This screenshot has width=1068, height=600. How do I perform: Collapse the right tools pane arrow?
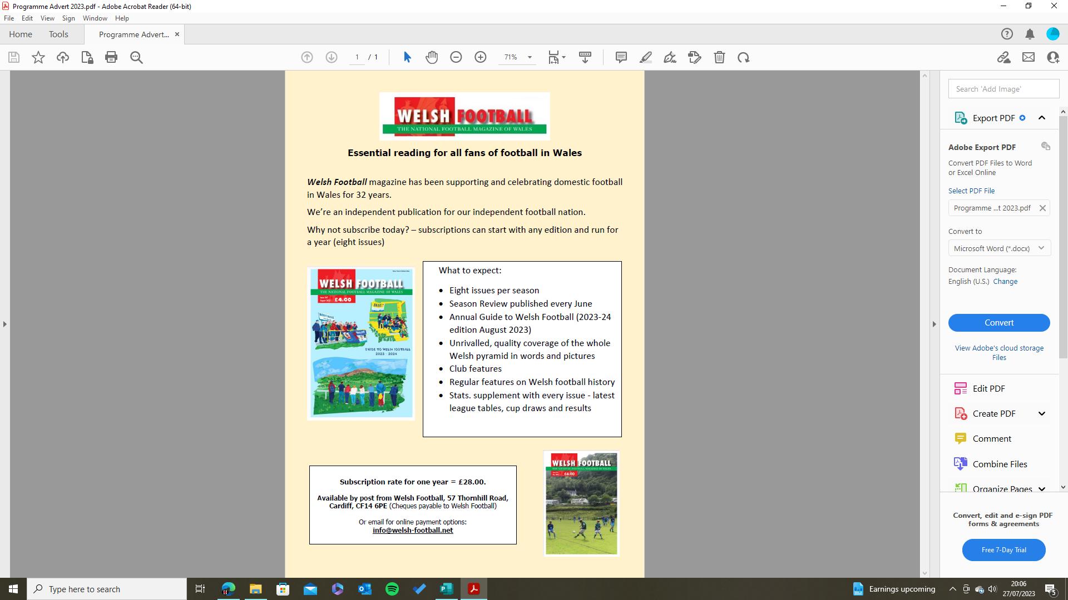click(x=934, y=324)
